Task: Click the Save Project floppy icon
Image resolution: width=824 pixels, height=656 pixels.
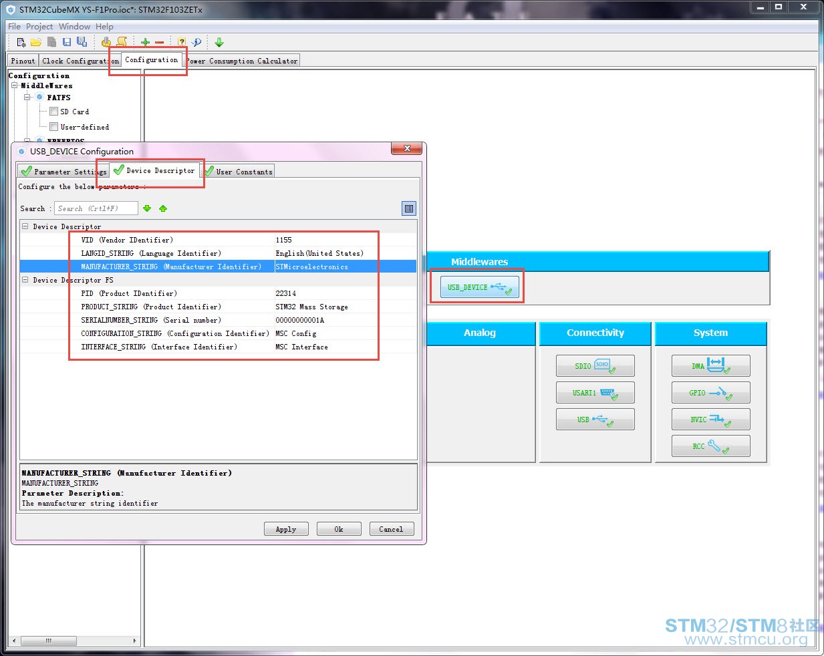Action: point(67,42)
